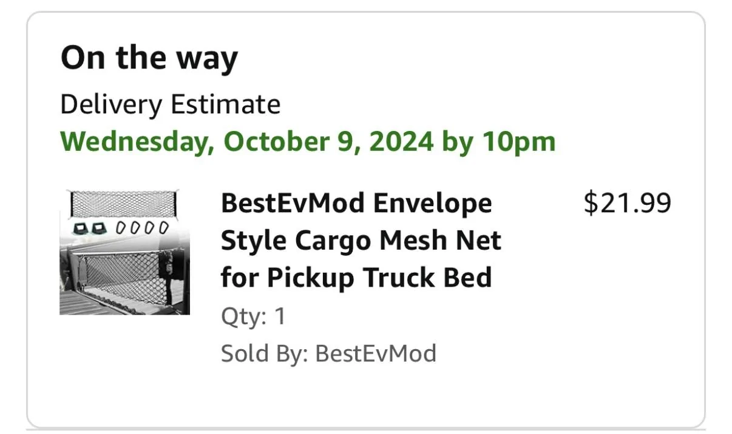The image size is (732, 434).
Task: Click the oval rings in product image
Action: [x=142, y=228]
